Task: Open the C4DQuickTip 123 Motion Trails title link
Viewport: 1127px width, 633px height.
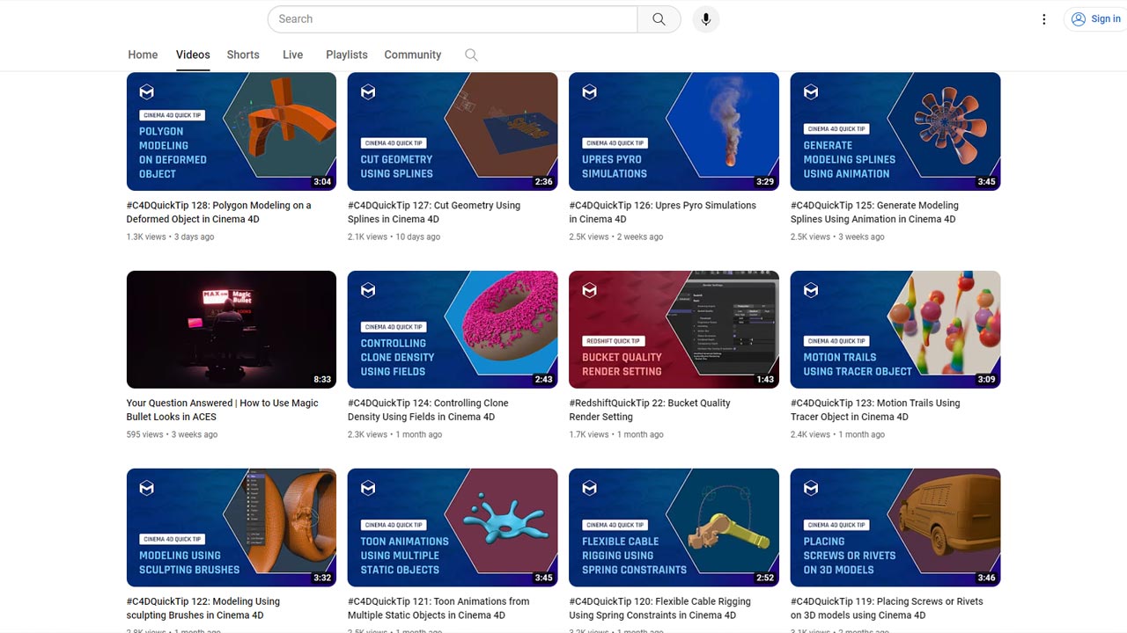Action: point(875,410)
